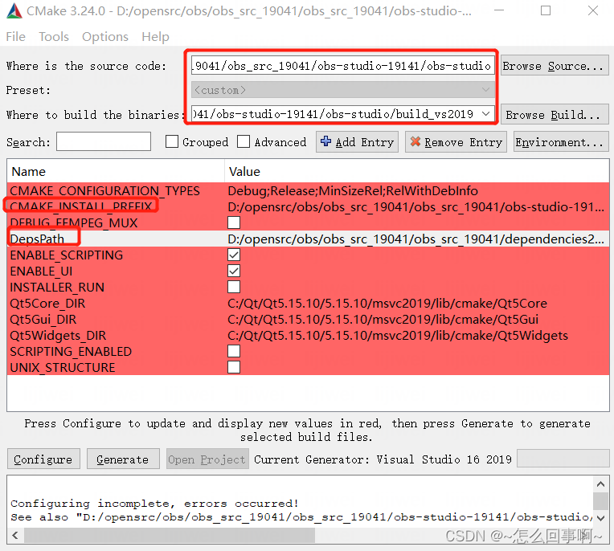The width and height of the screenshot is (614, 551).
Task: Click the source code path field
Action: (x=342, y=65)
